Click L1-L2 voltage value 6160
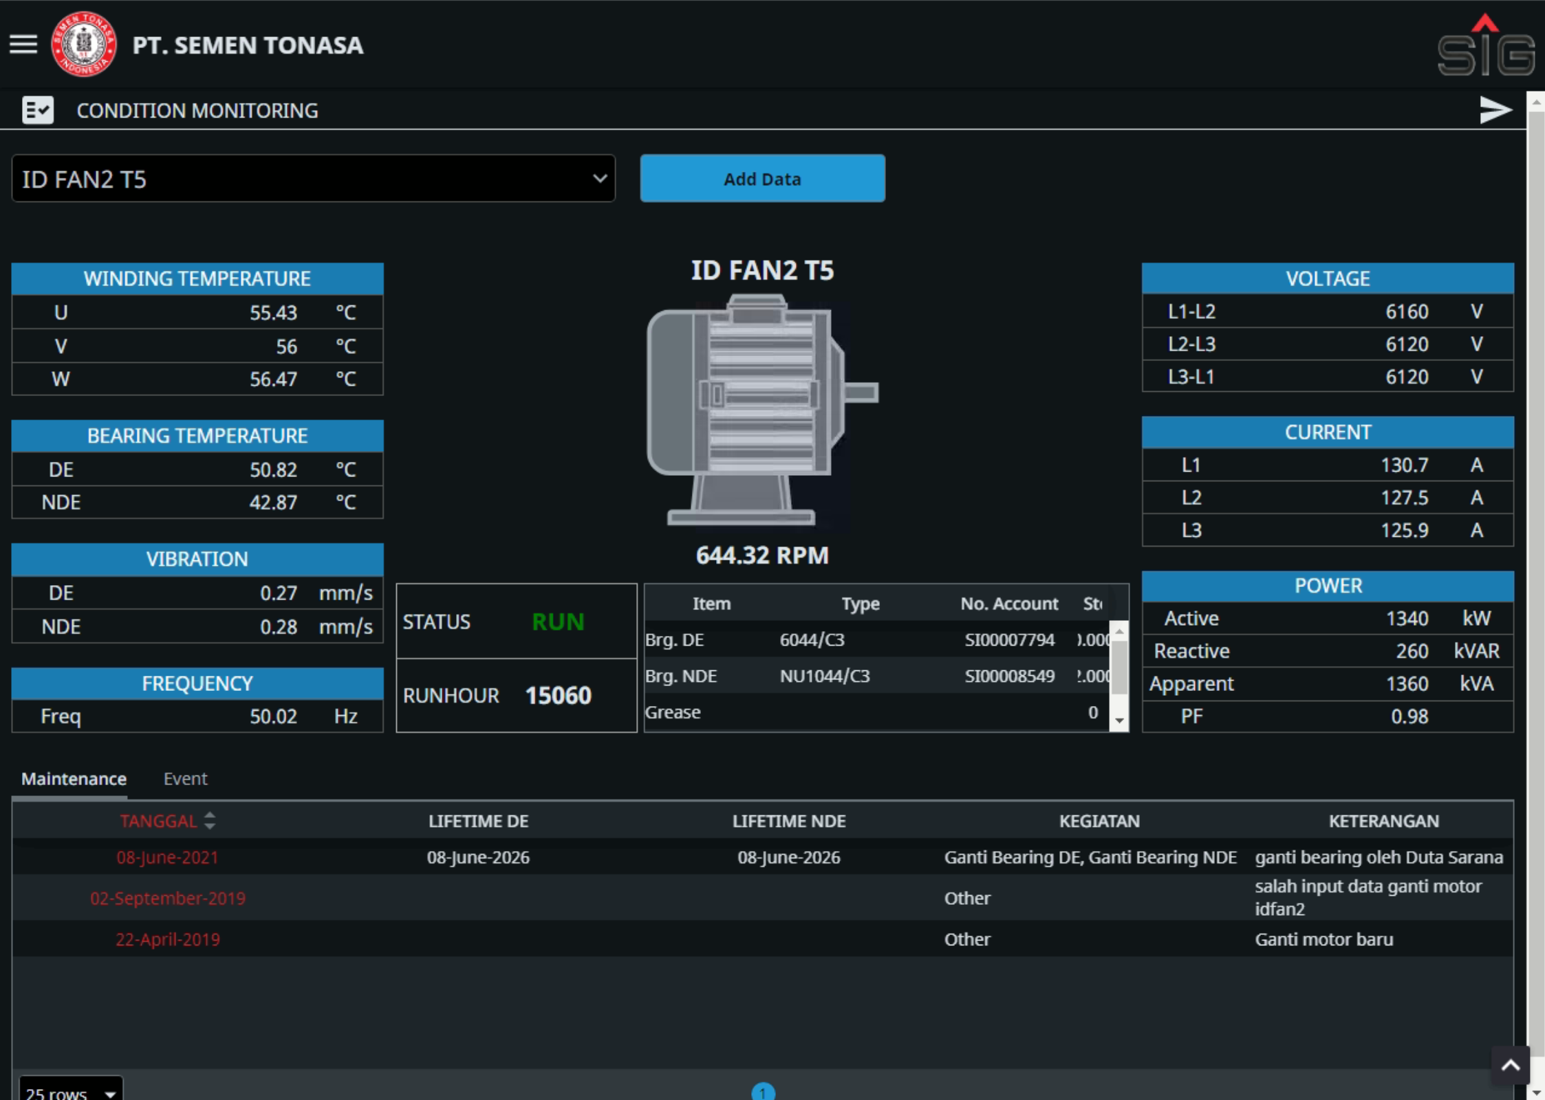The height and width of the screenshot is (1100, 1545). [x=1407, y=311]
